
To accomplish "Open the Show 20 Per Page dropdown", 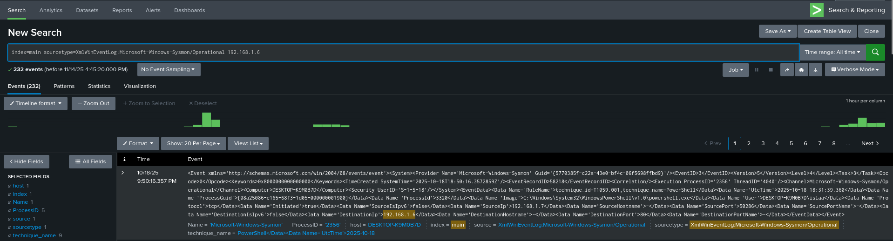I will pyautogui.click(x=193, y=143).
